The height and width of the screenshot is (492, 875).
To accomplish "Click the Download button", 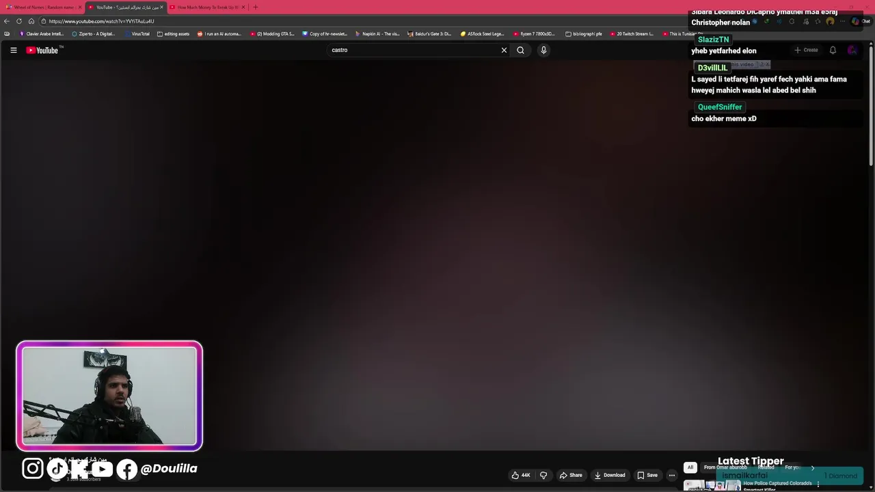I will pyautogui.click(x=610, y=475).
